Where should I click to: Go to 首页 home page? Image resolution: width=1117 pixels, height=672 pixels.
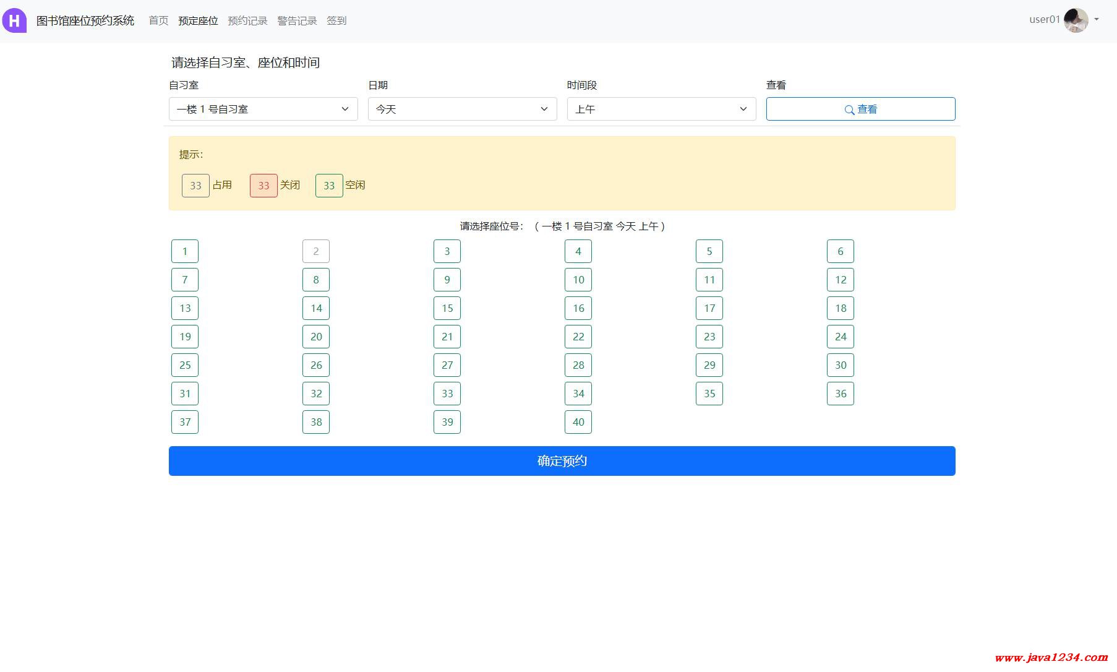[x=158, y=20]
